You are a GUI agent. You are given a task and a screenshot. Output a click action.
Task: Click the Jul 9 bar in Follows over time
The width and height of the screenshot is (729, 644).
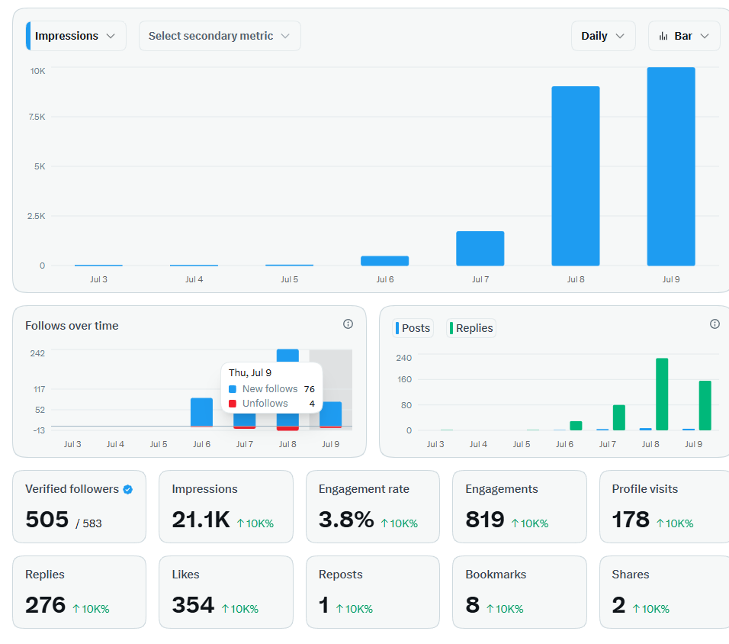330,414
